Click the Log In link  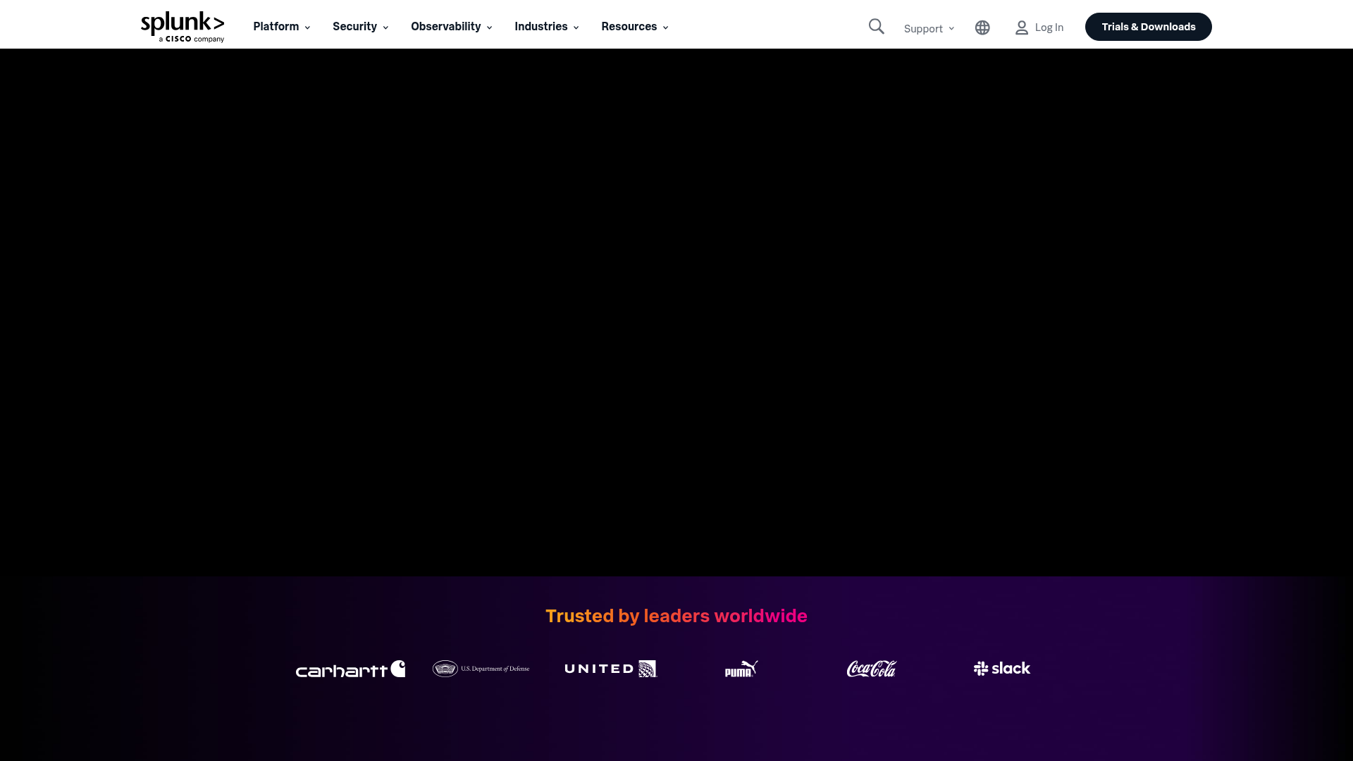coord(1049,27)
